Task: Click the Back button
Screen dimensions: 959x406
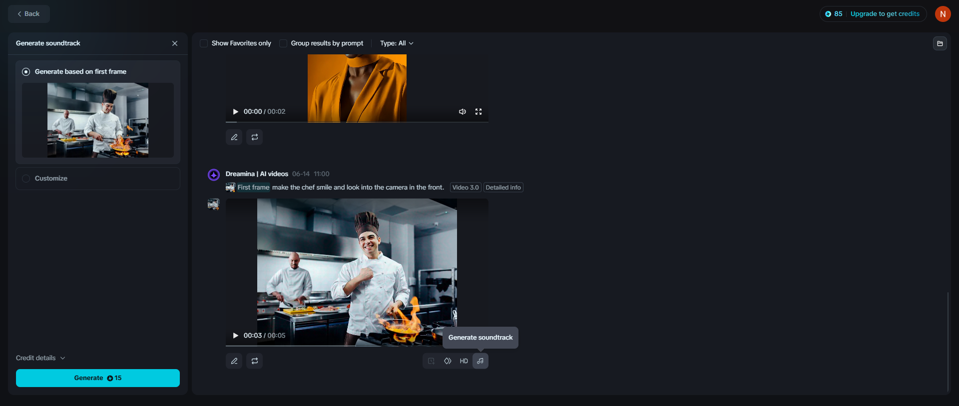Action: 28,14
